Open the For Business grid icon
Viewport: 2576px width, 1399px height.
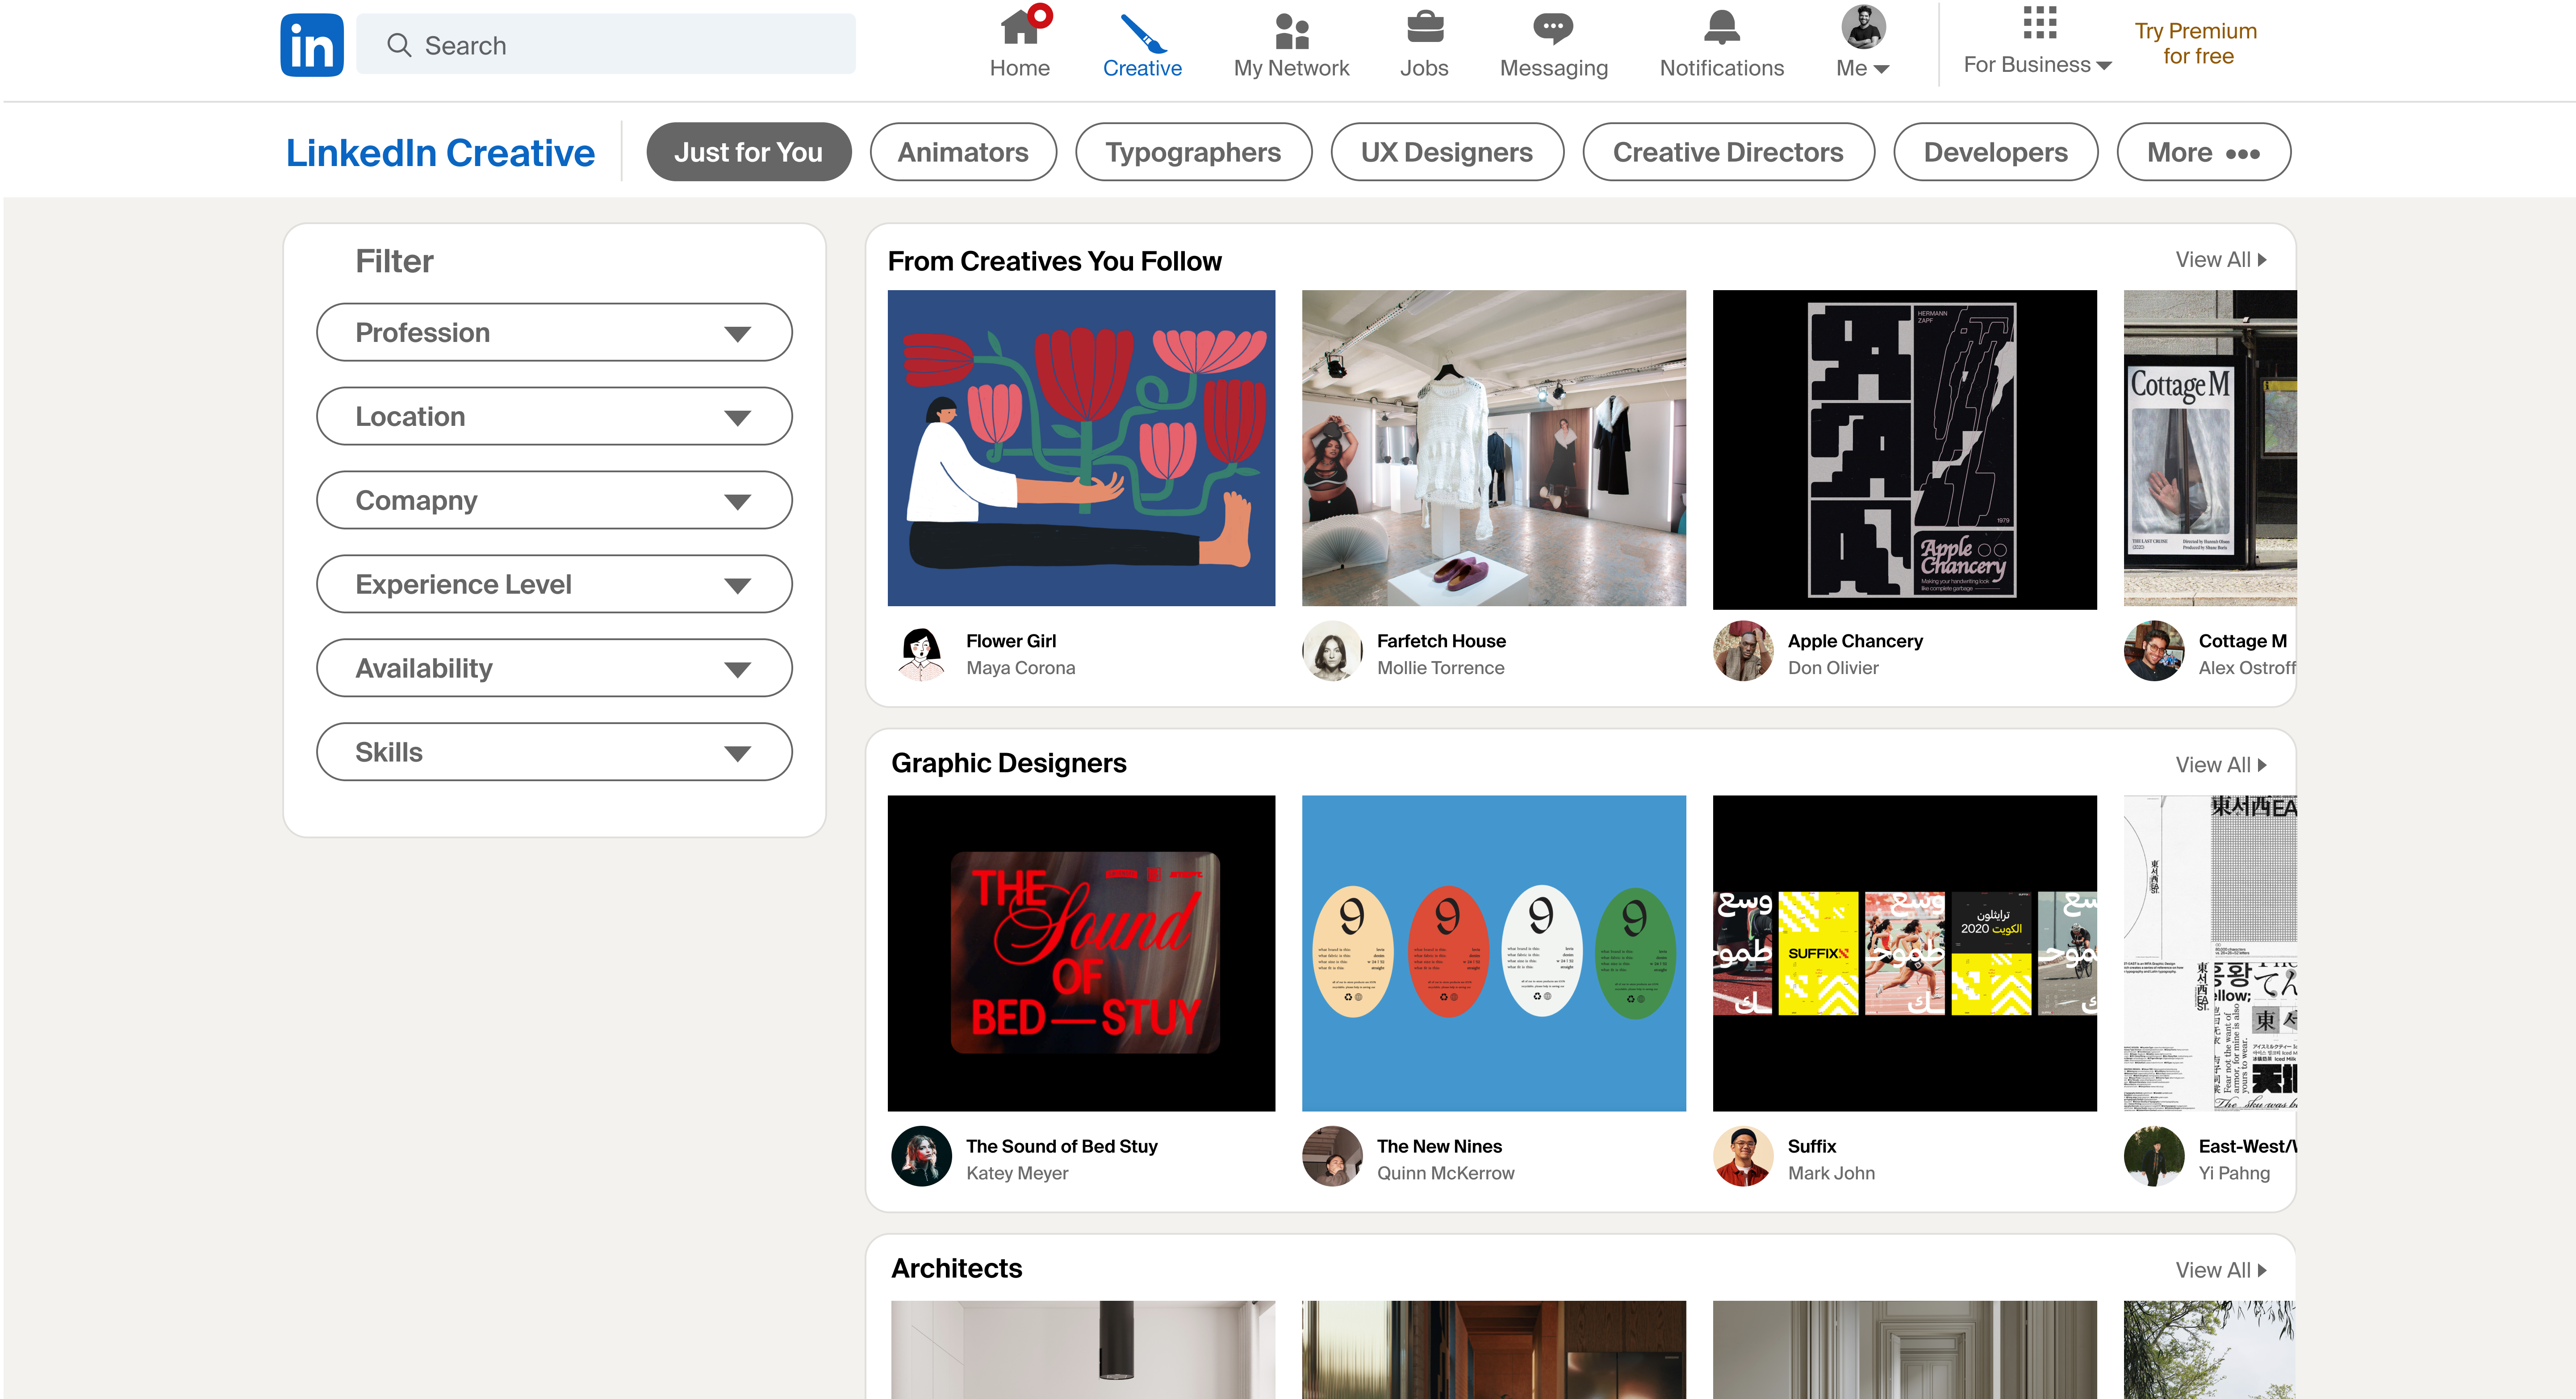[2039, 22]
